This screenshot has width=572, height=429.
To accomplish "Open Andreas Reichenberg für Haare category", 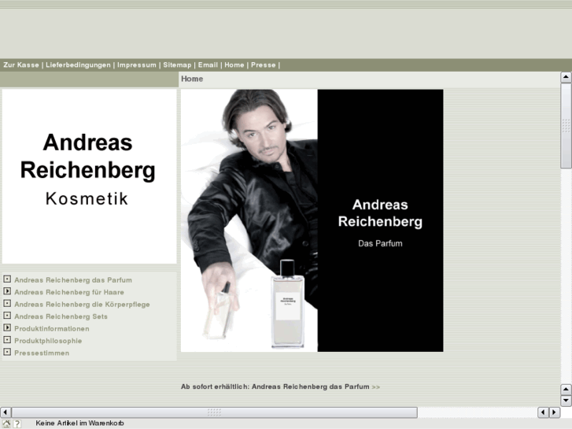I will [x=69, y=292].
